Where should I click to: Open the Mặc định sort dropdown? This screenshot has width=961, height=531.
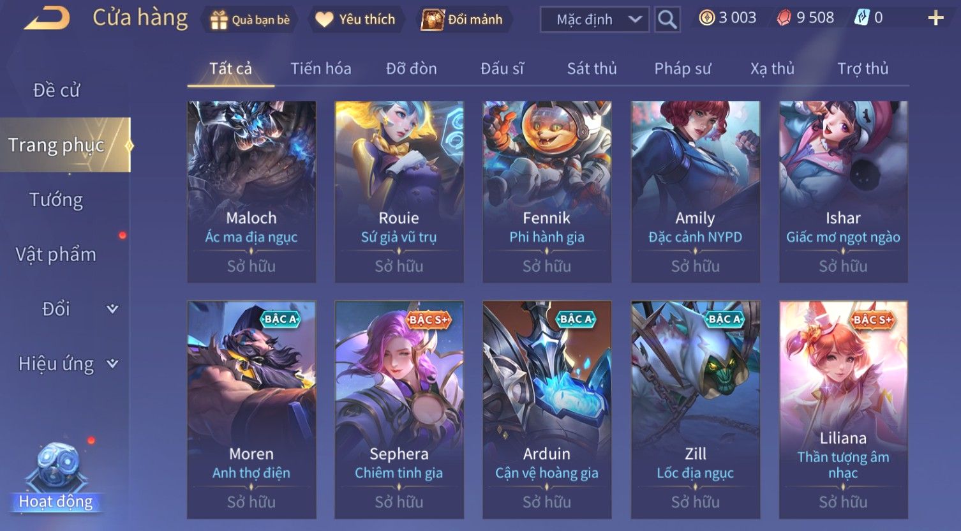coord(595,20)
